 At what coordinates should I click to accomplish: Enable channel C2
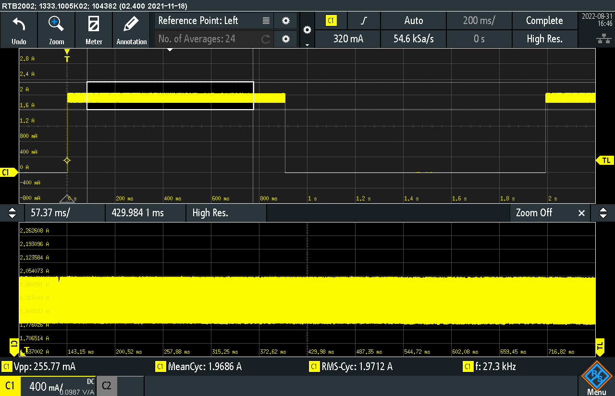pos(107,385)
